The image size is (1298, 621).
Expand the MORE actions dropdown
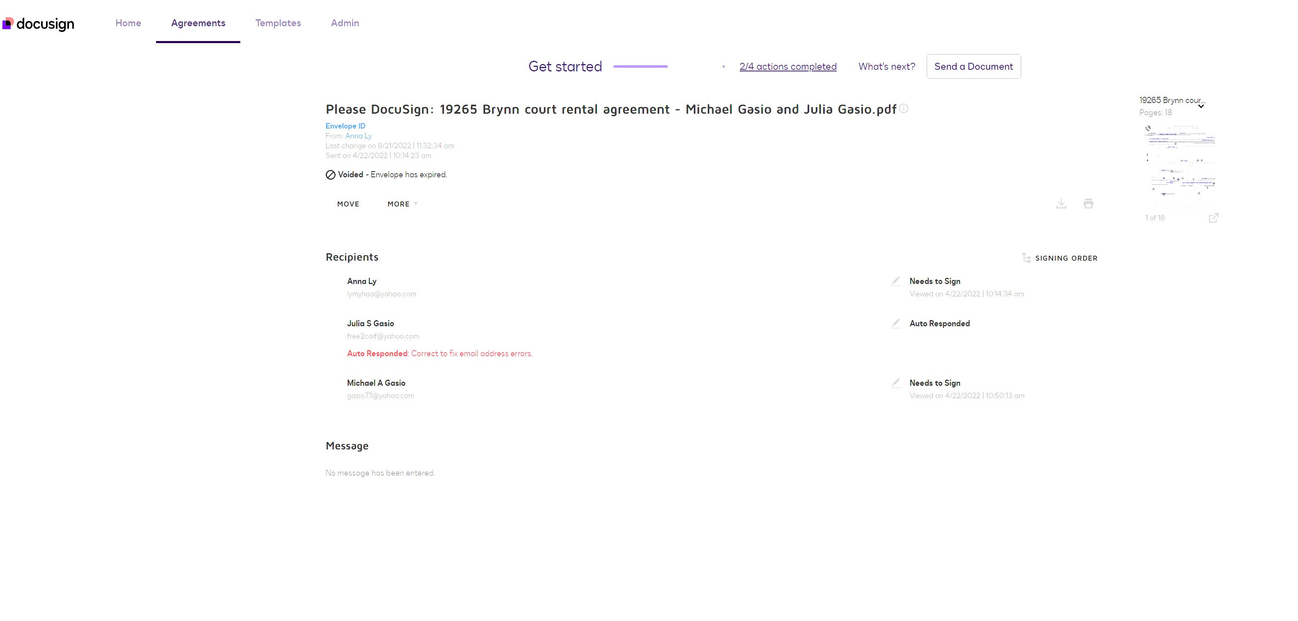pyautogui.click(x=402, y=204)
